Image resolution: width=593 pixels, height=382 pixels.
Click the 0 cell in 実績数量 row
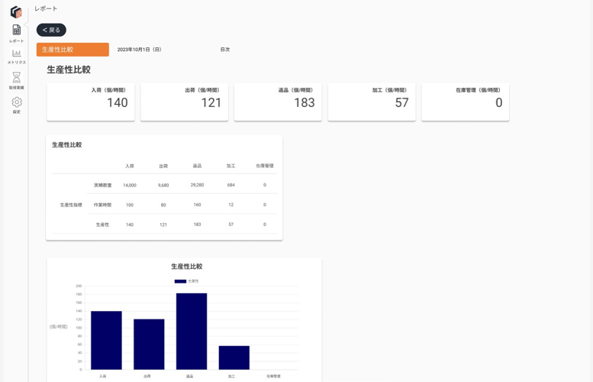(265, 185)
